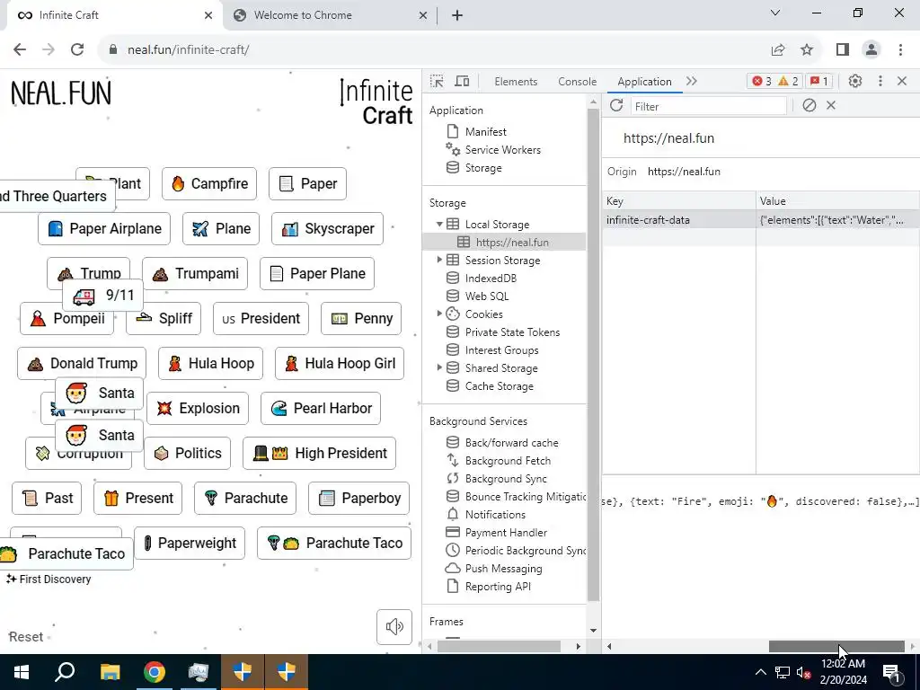Open Chrome profile avatar
This screenshot has width=920, height=690.
[x=871, y=49]
